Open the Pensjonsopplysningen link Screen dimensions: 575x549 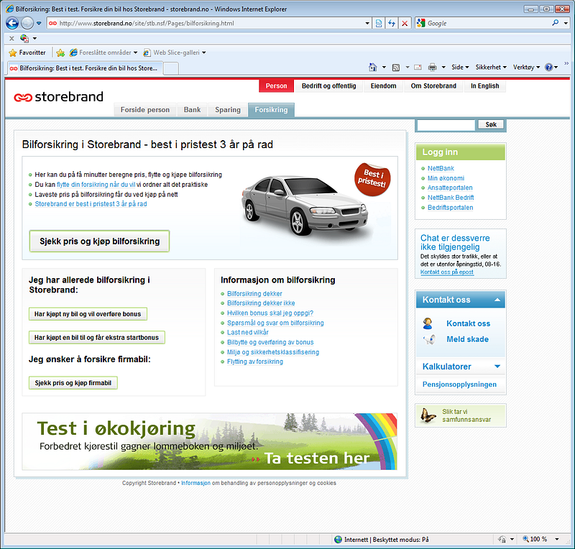(x=459, y=384)
